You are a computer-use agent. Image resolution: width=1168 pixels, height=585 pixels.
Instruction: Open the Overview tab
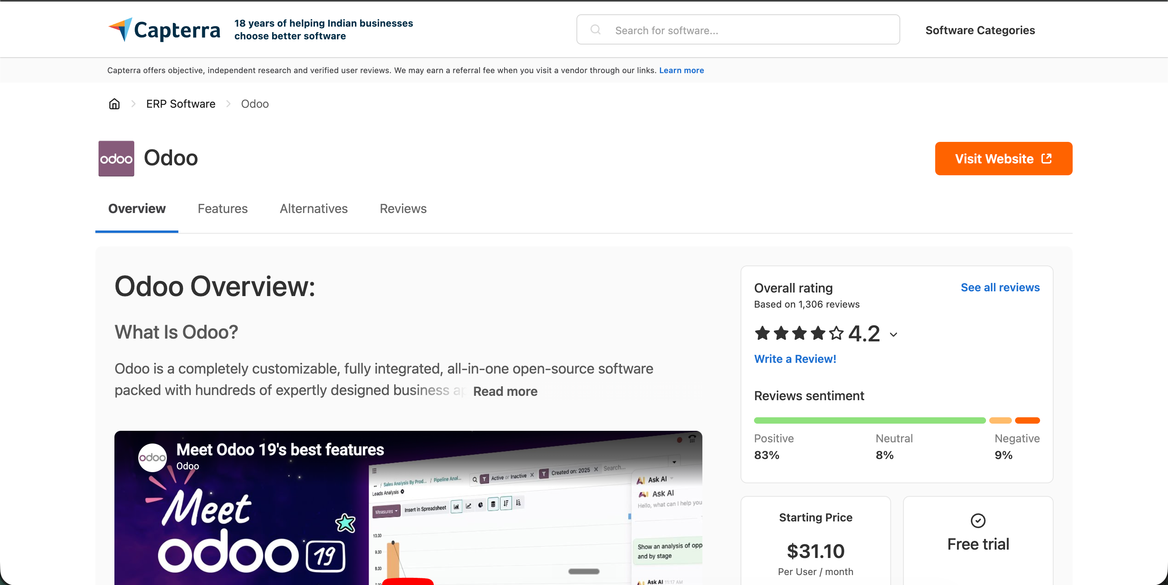pos(137,209)
